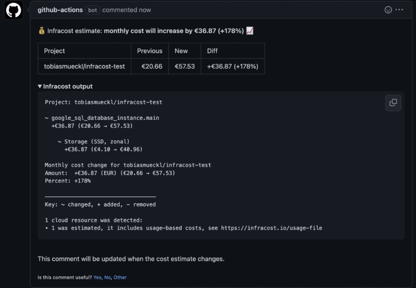The image size is (416, 288).
Task: Click the 'Infracost estimate' headline text
Action: (x=145, y=31)
